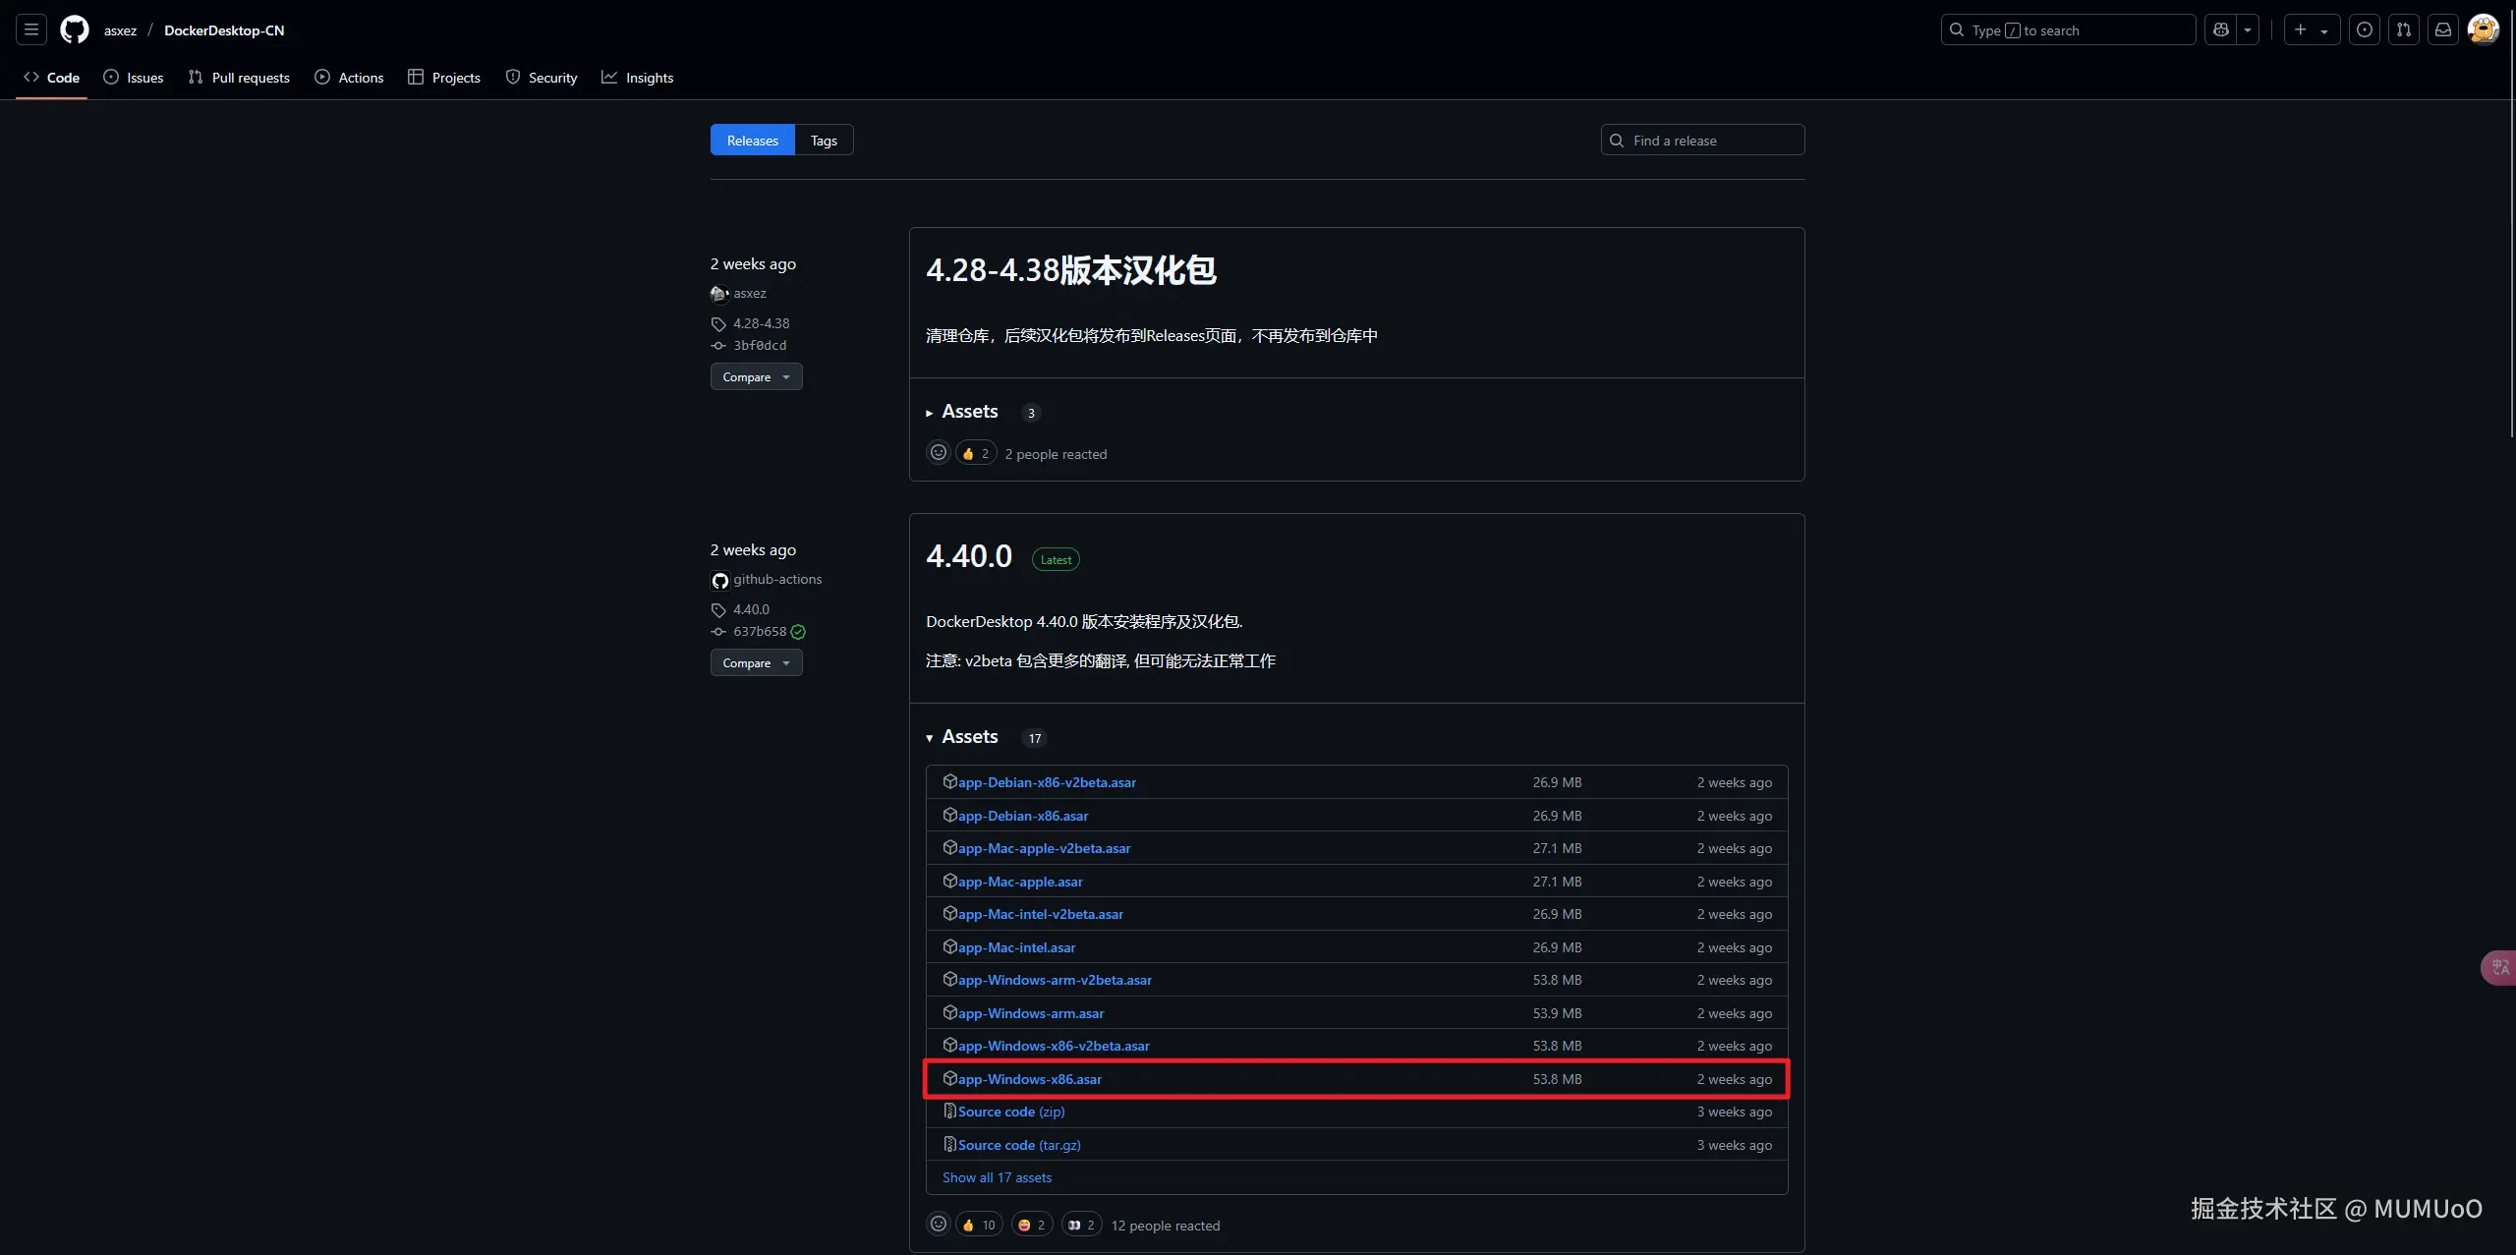The width and height of the screenshot is (2516, 1255).
Task: Open the hamburger navigation menu
Action: (x=31, y=29)
